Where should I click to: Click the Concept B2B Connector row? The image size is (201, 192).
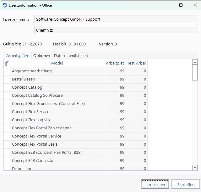coord(57,161)
